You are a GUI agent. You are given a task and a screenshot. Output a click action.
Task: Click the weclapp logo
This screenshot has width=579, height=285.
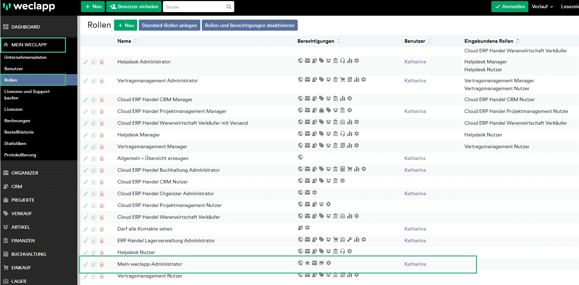point(29,6)
